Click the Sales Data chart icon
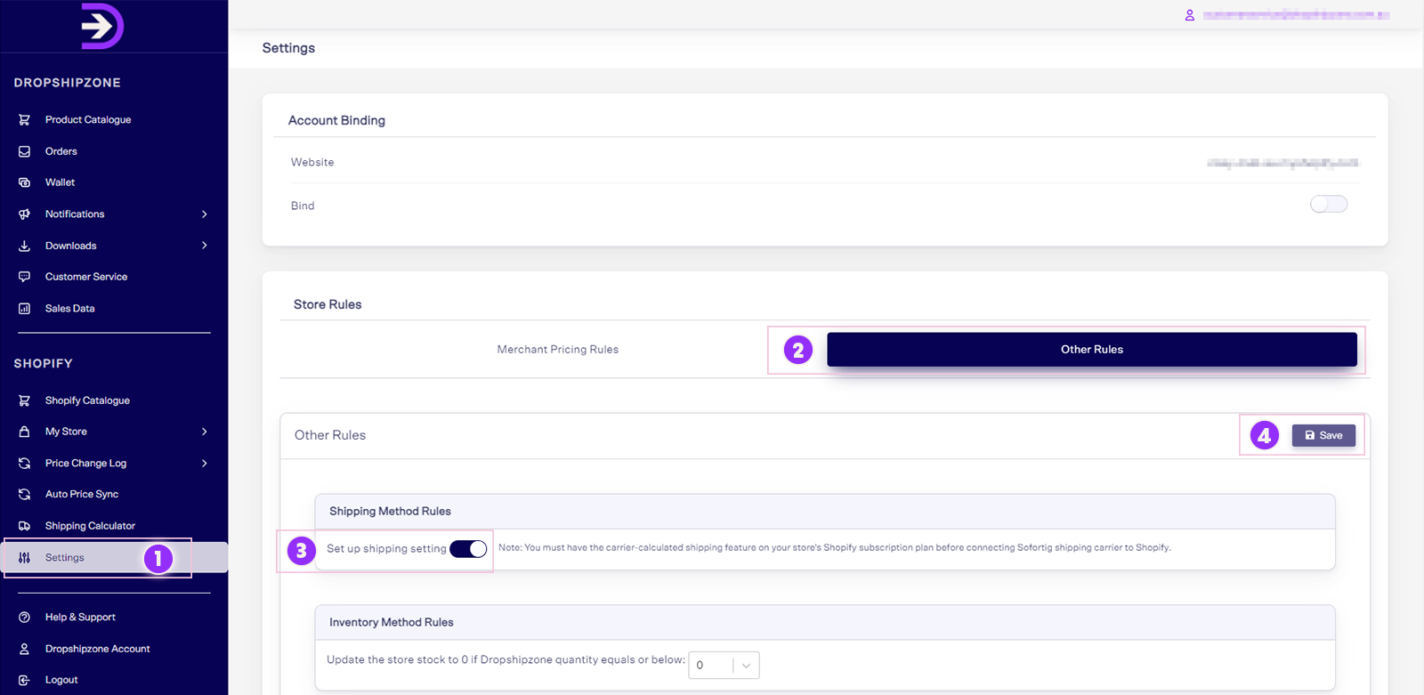The width and height of the screenshot is (1424, 695). 25,309
